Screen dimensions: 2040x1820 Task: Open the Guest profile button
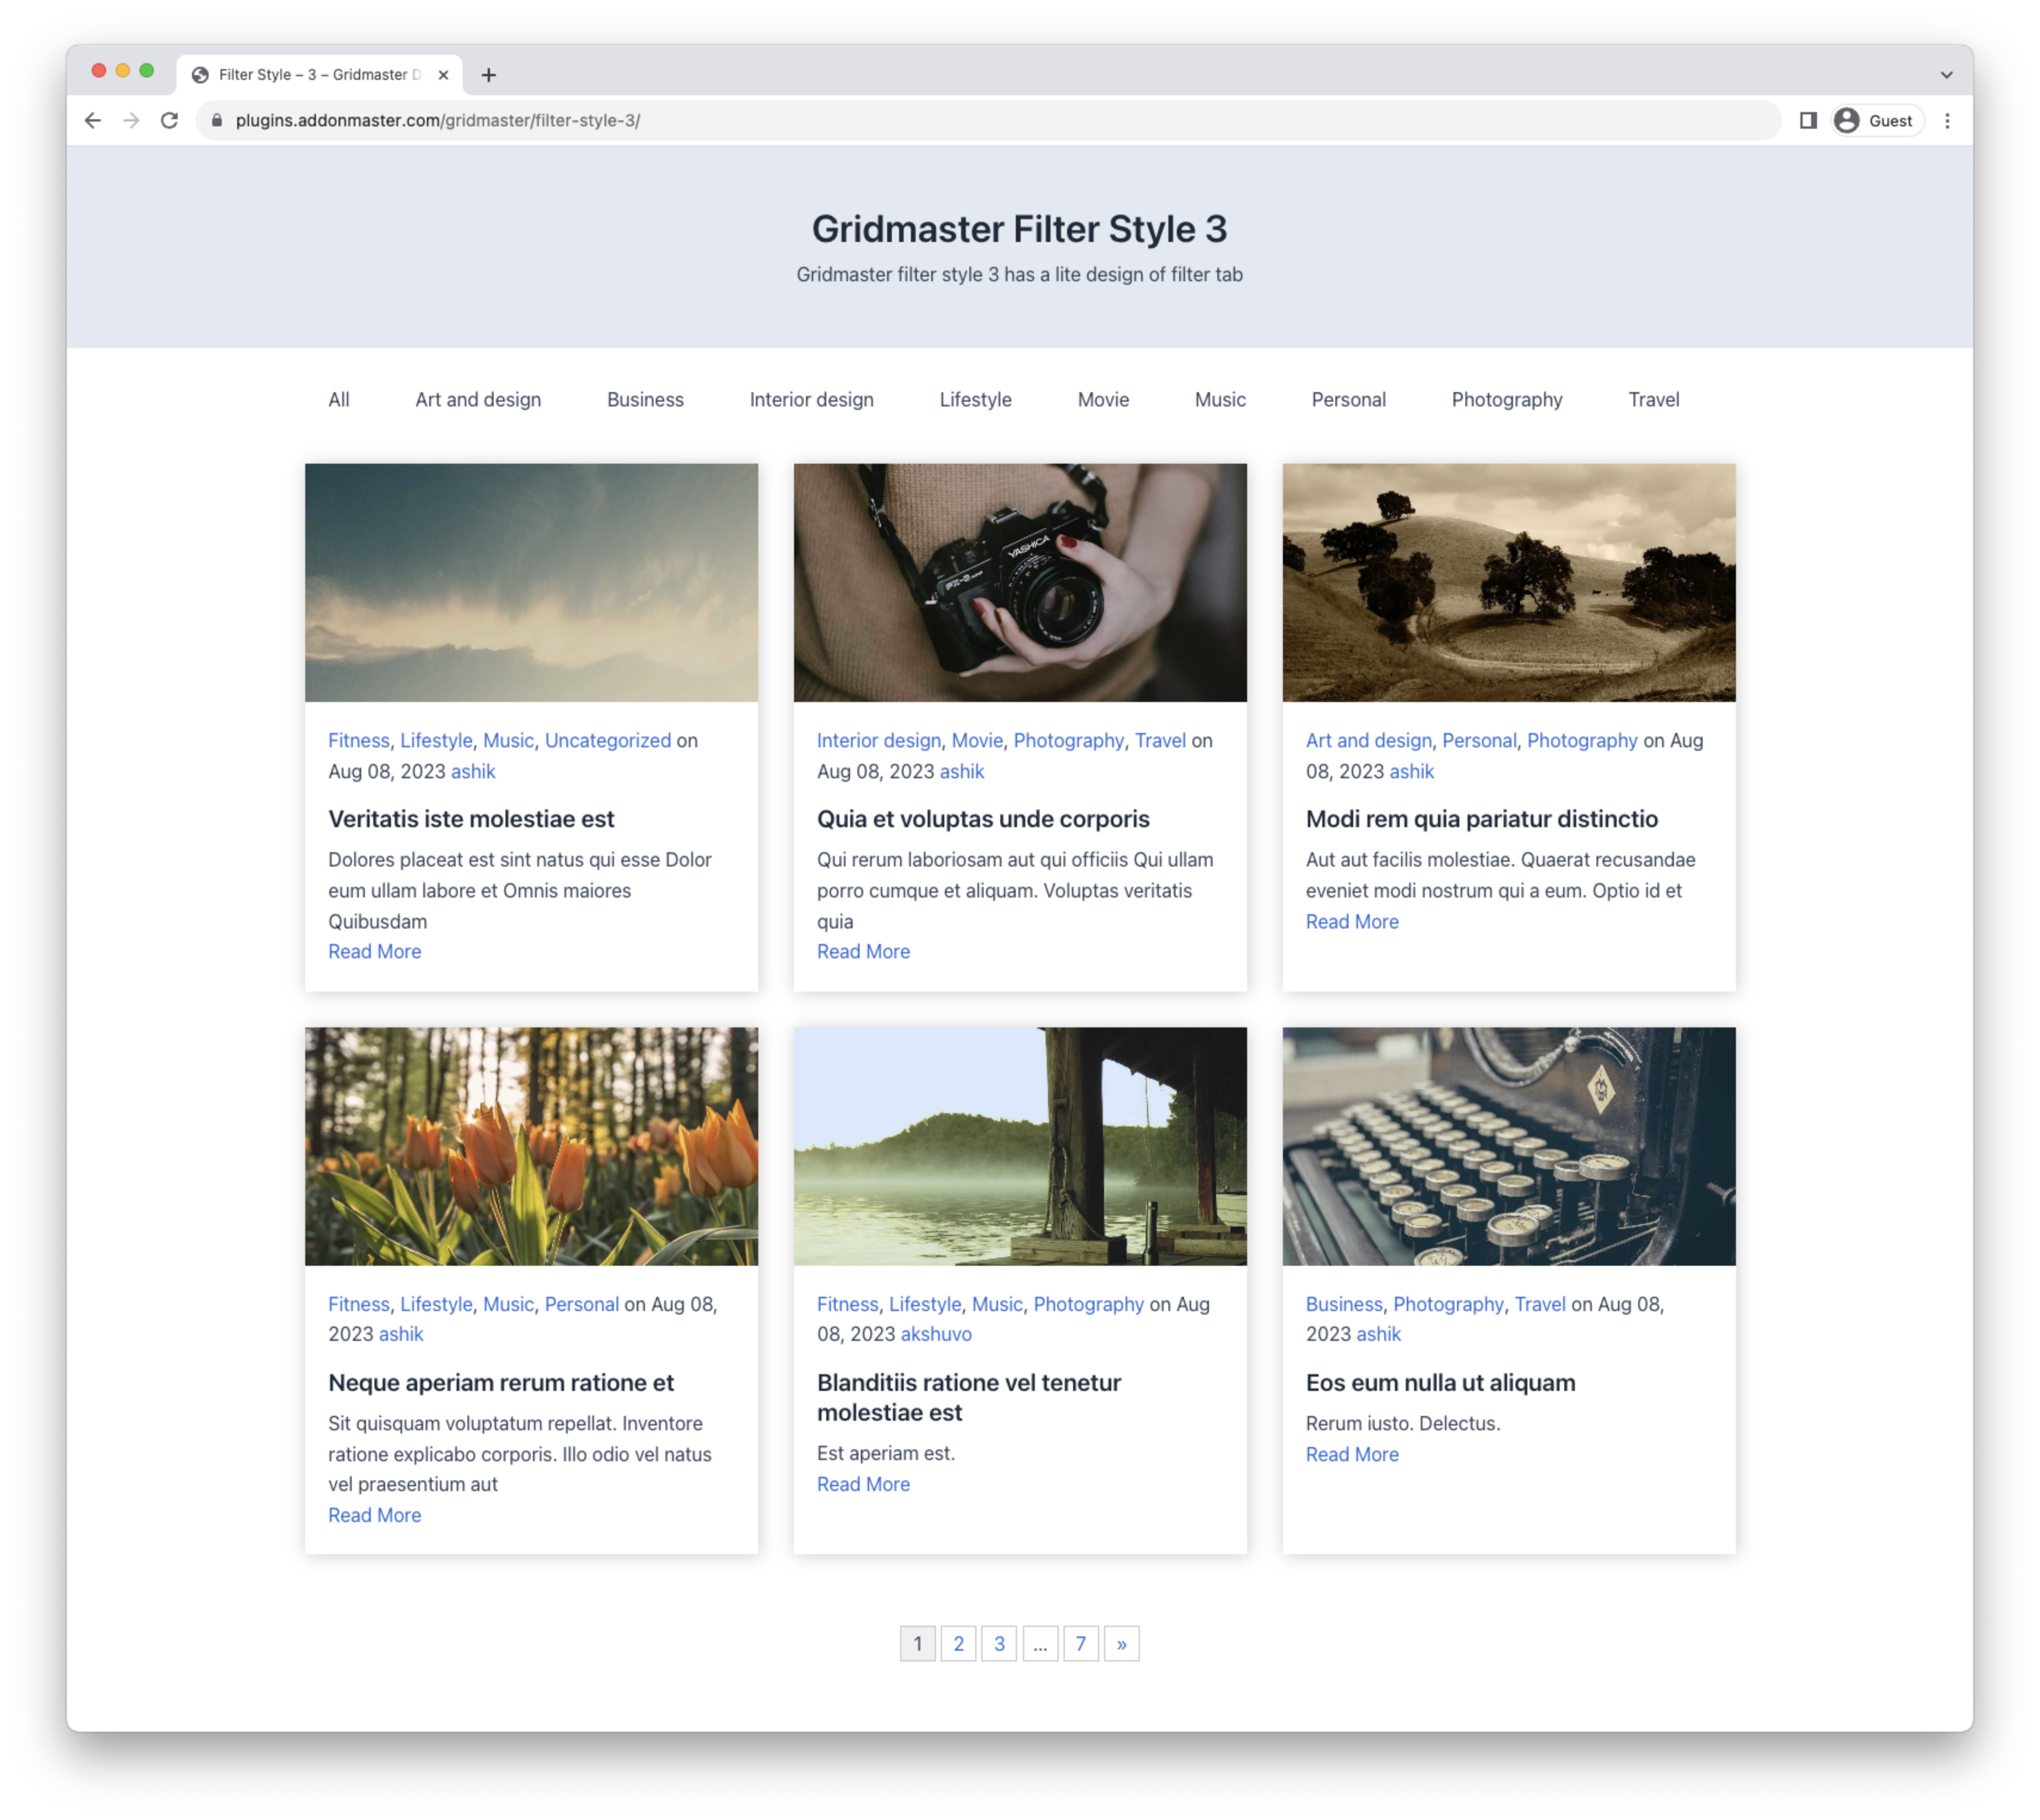click(x=1877, y=120)
